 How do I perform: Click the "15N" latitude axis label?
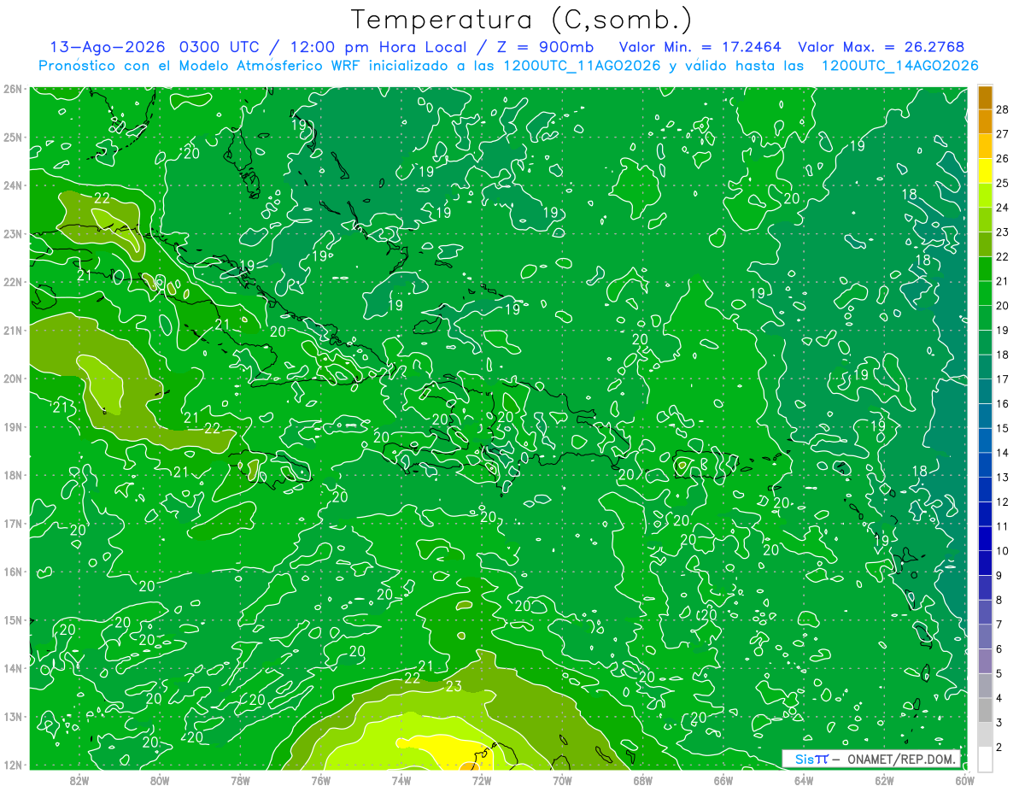tap(12, 619)
